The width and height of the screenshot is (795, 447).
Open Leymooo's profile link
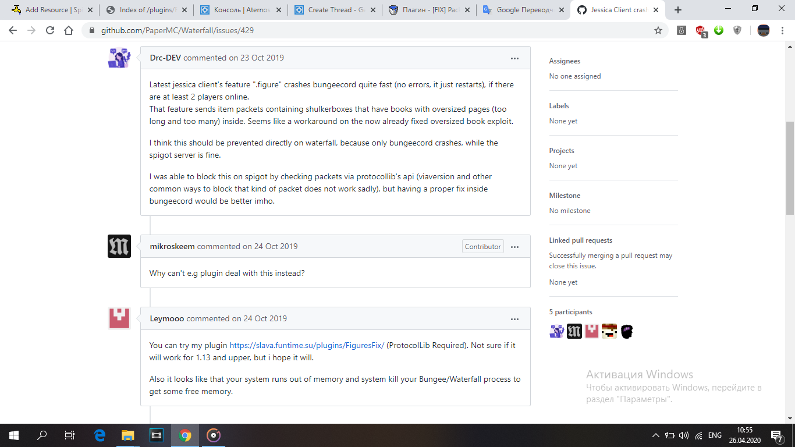click(167, 318)
